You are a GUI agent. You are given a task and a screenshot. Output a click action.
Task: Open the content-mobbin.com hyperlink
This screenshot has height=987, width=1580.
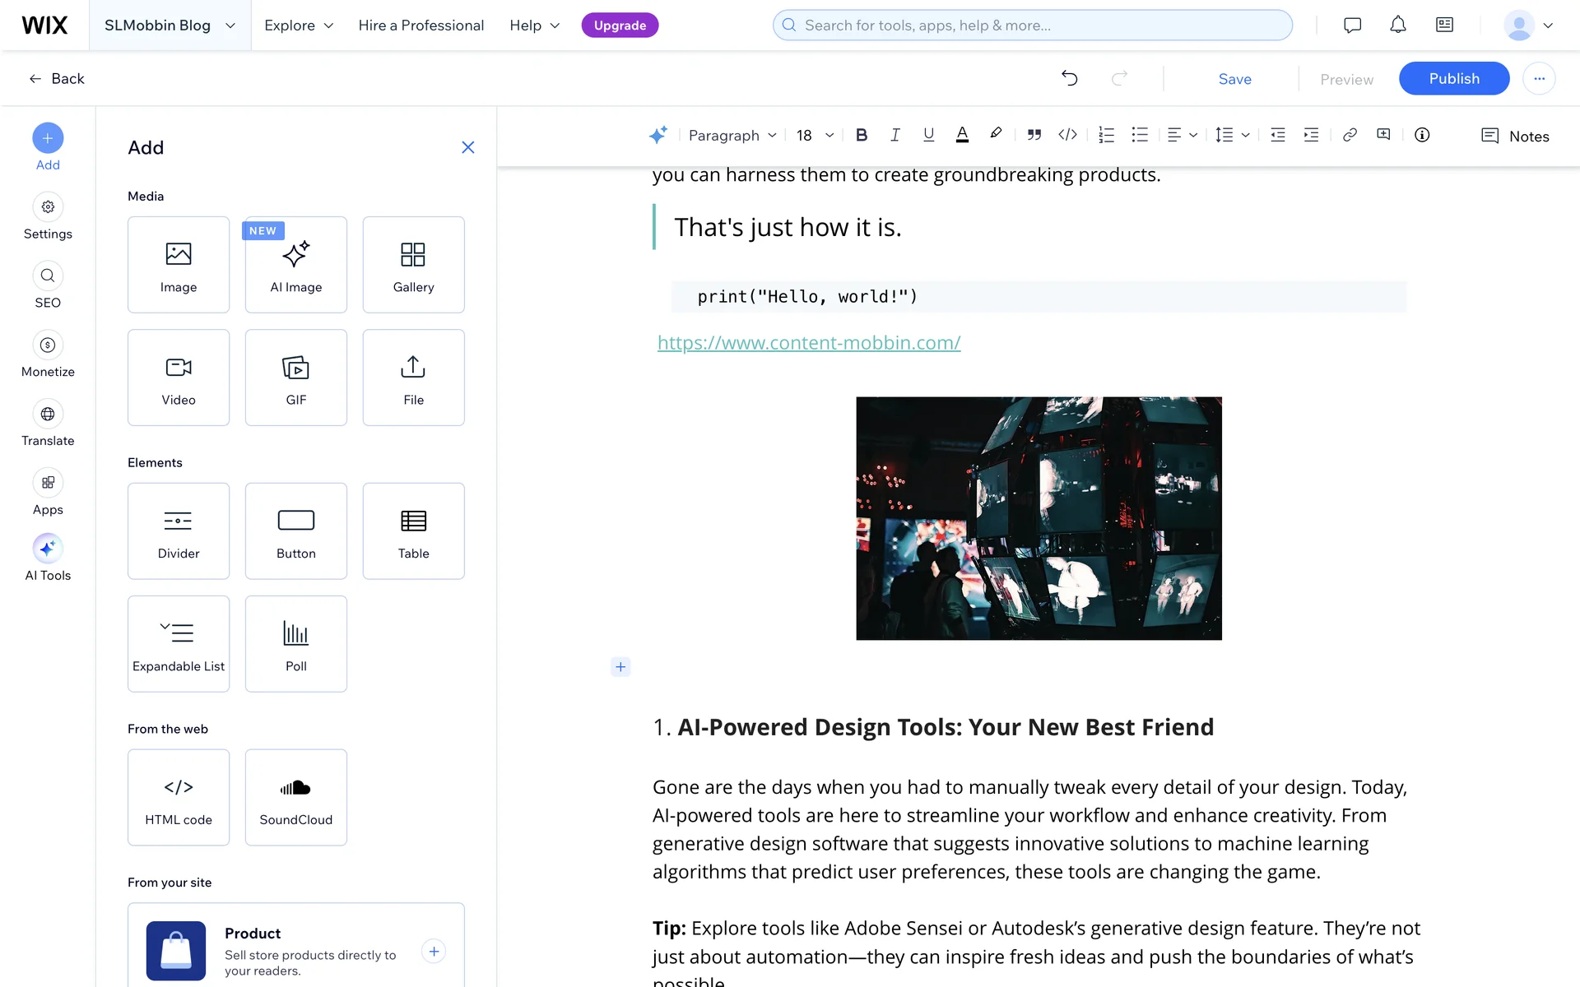coord(809,342)
